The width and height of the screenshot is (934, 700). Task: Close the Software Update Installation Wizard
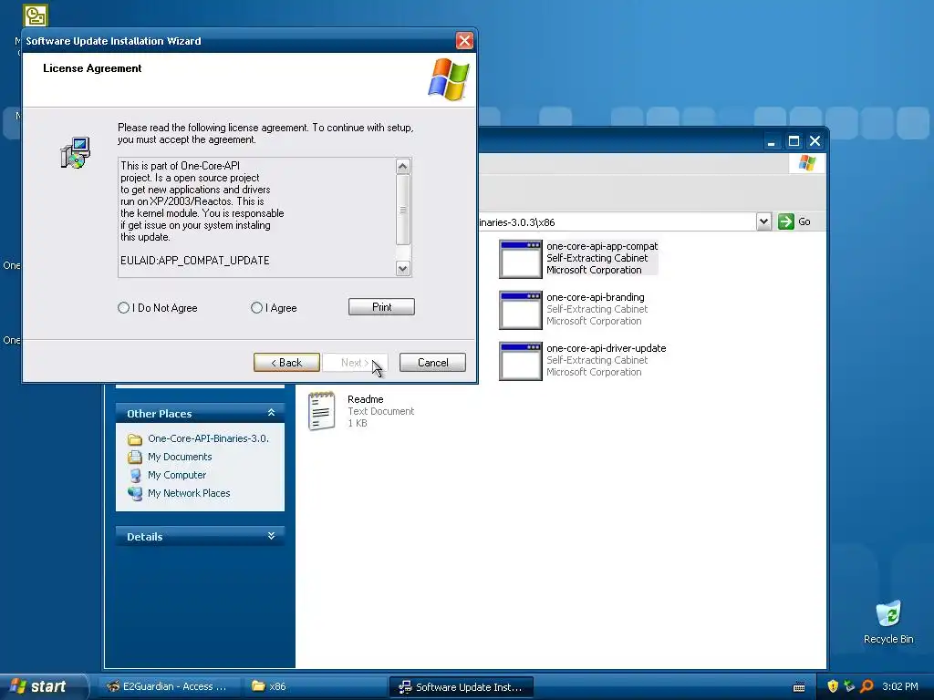pos(464,40)
